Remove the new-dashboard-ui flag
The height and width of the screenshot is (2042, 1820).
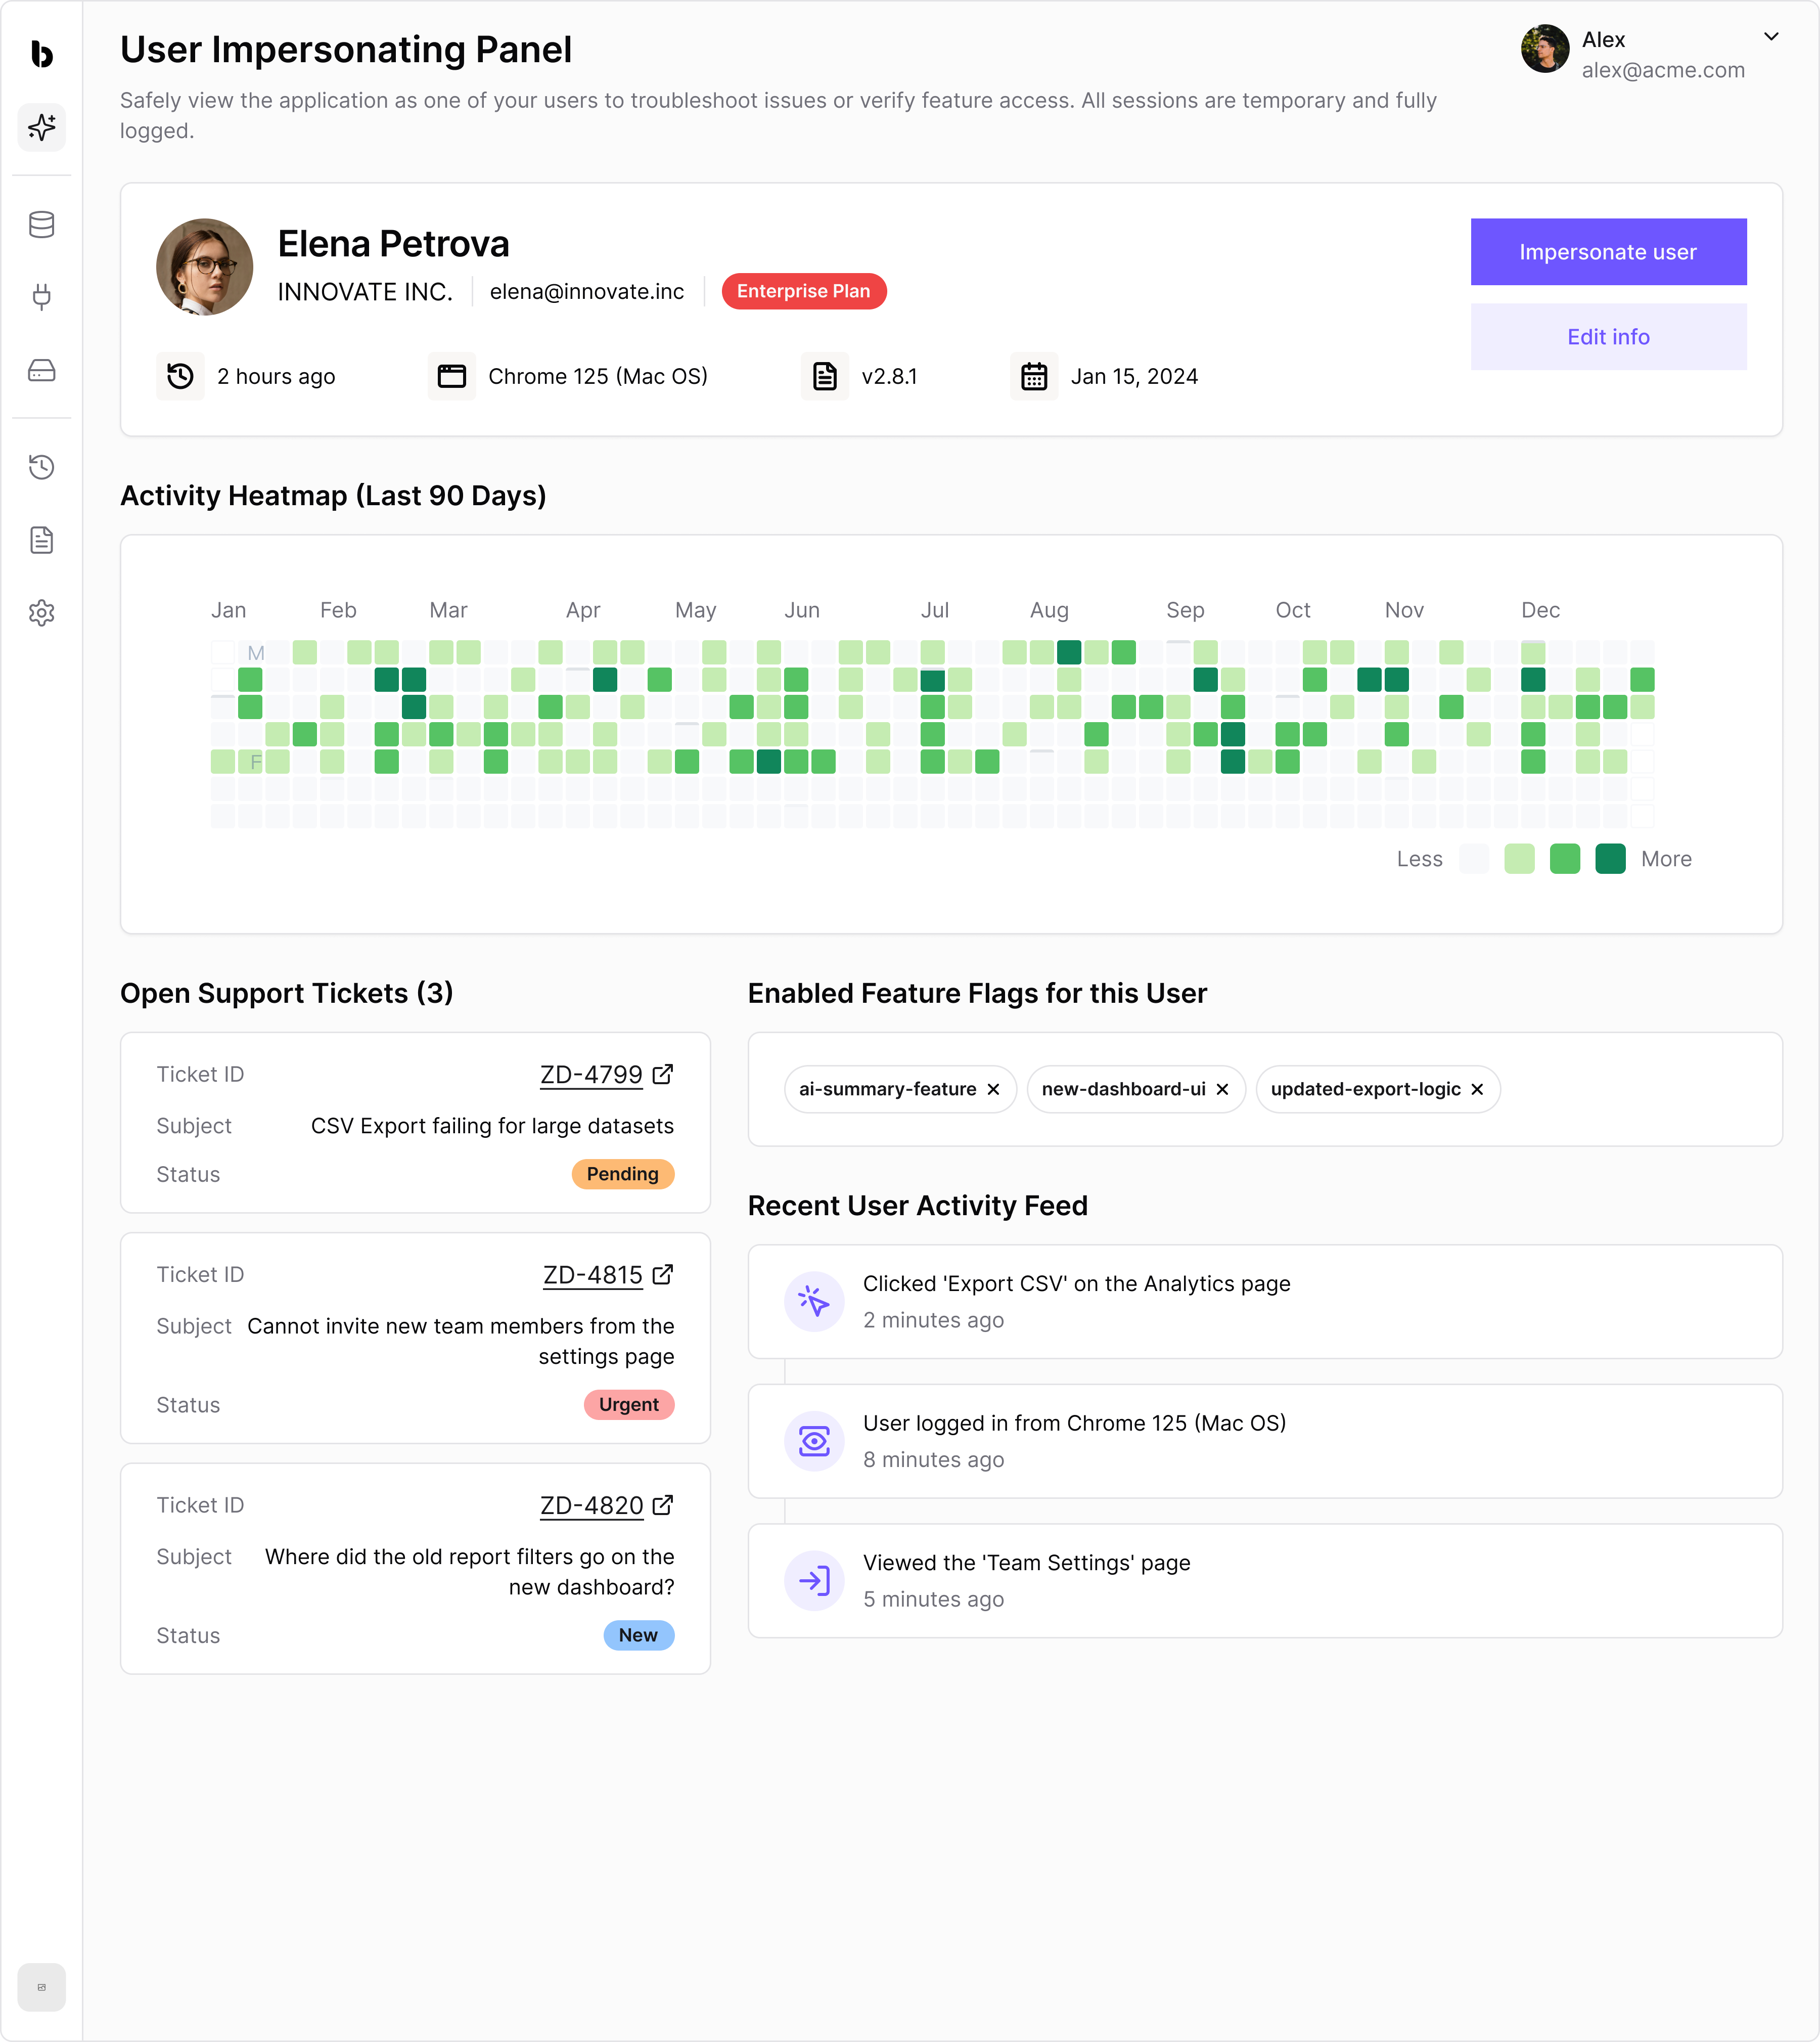(x=1222, y=1089)
